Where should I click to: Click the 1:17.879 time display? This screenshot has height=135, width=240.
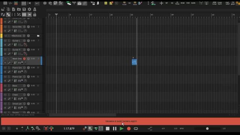pos(69,129)
